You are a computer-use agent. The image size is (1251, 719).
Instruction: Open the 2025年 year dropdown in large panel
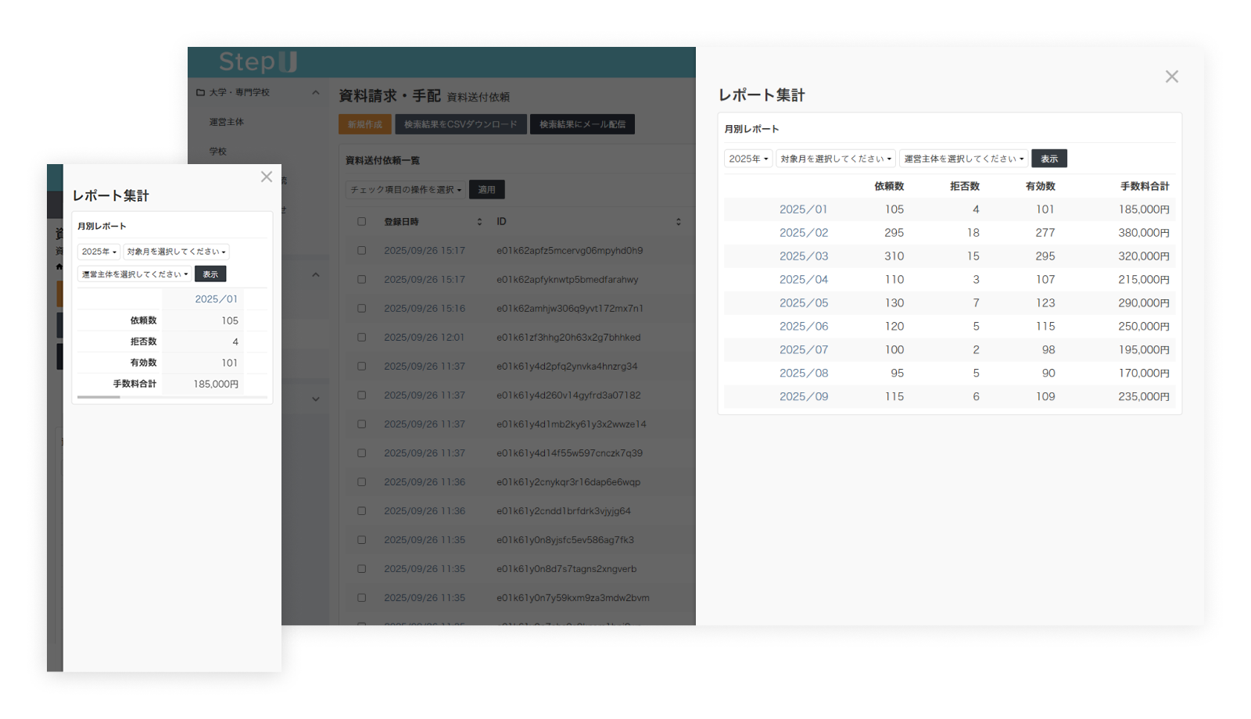[748, 159]
